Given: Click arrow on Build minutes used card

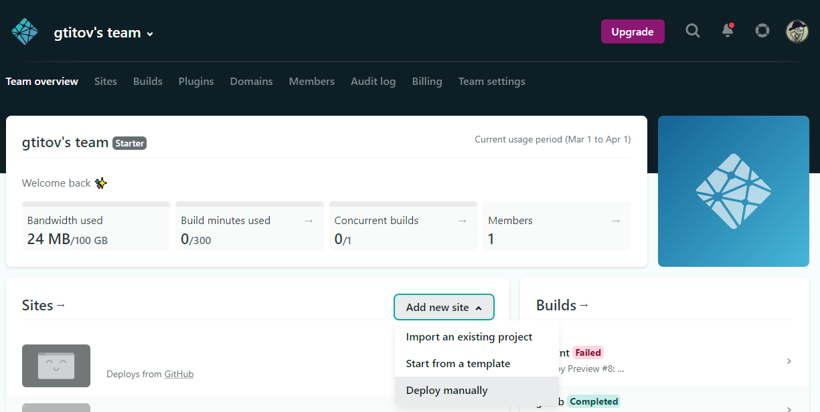Looking at the screenshot, I should tap(309, 221).
